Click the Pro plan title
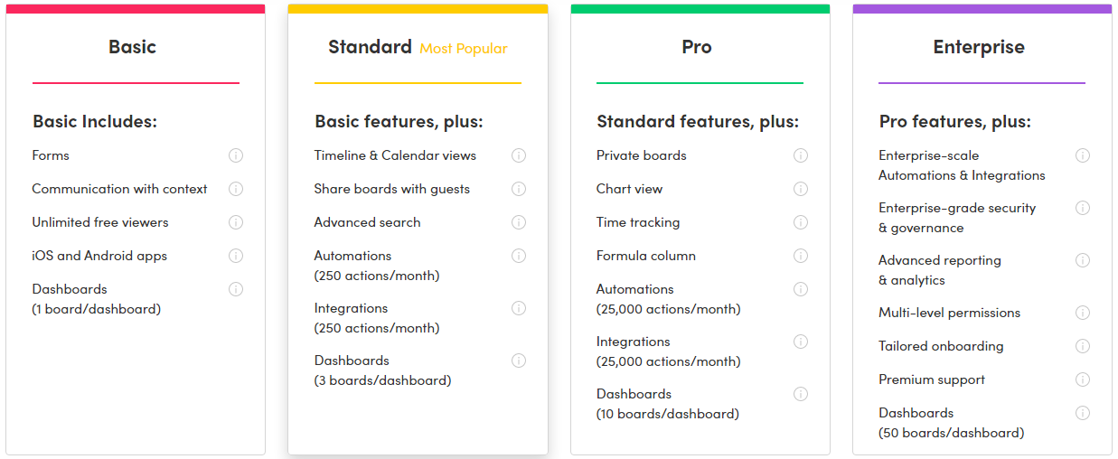The width and height of the screenshot is (1118, 459). (697, 47)
